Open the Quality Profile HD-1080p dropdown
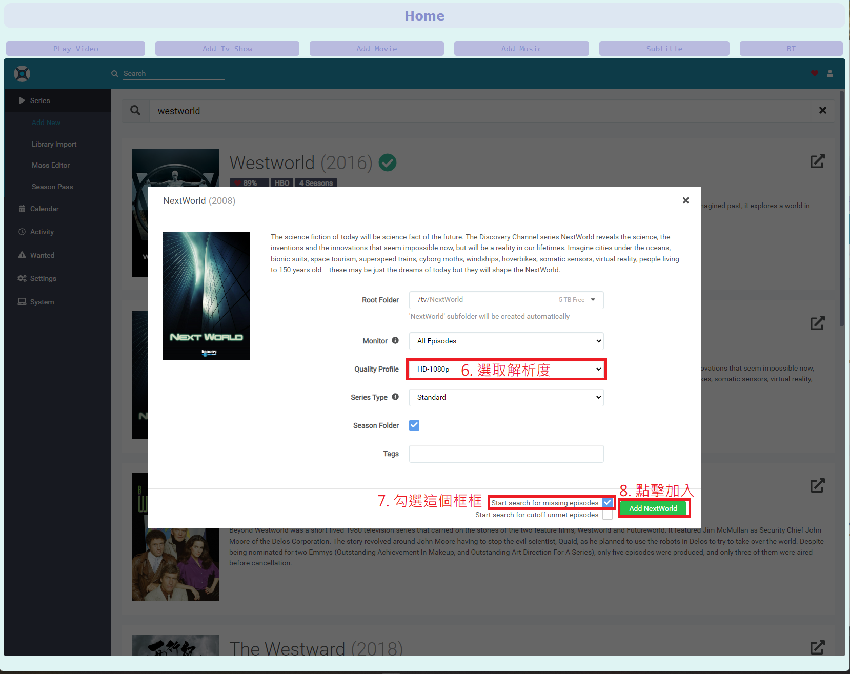The height and width of the screenshot is (674, 850). (x=506, y=369)
